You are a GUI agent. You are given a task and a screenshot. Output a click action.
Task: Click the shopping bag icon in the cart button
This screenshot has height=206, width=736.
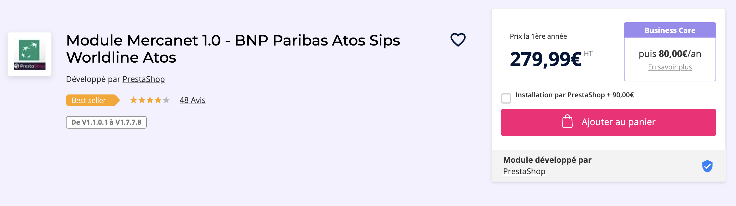(567, 122)
